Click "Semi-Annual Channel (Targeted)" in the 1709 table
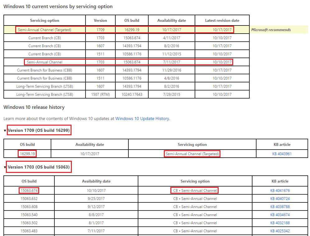 (x=192, y=154)
